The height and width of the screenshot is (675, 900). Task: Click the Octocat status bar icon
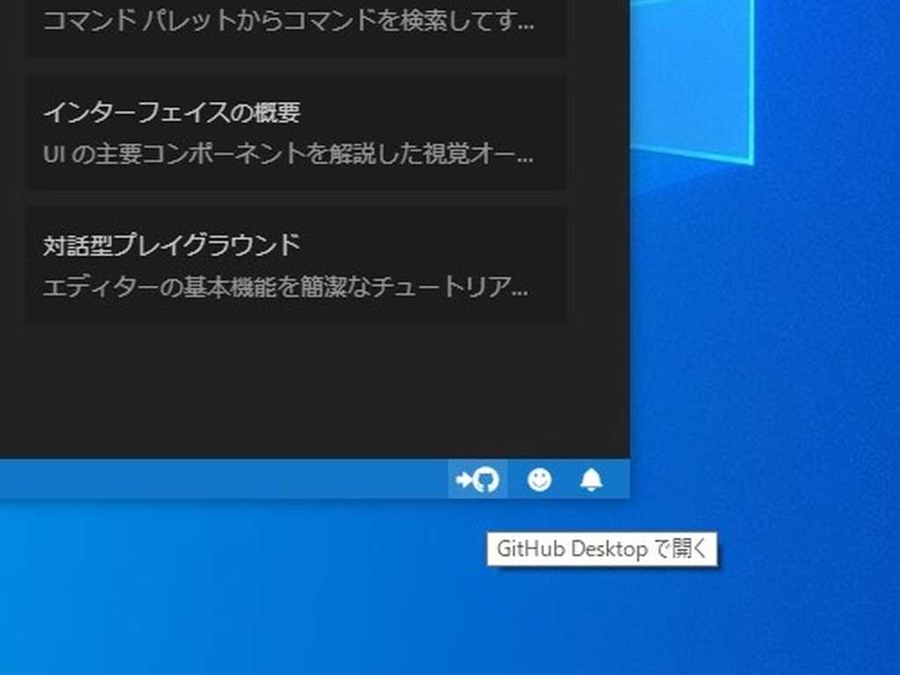pyautogui.click(x=485, y=479)
